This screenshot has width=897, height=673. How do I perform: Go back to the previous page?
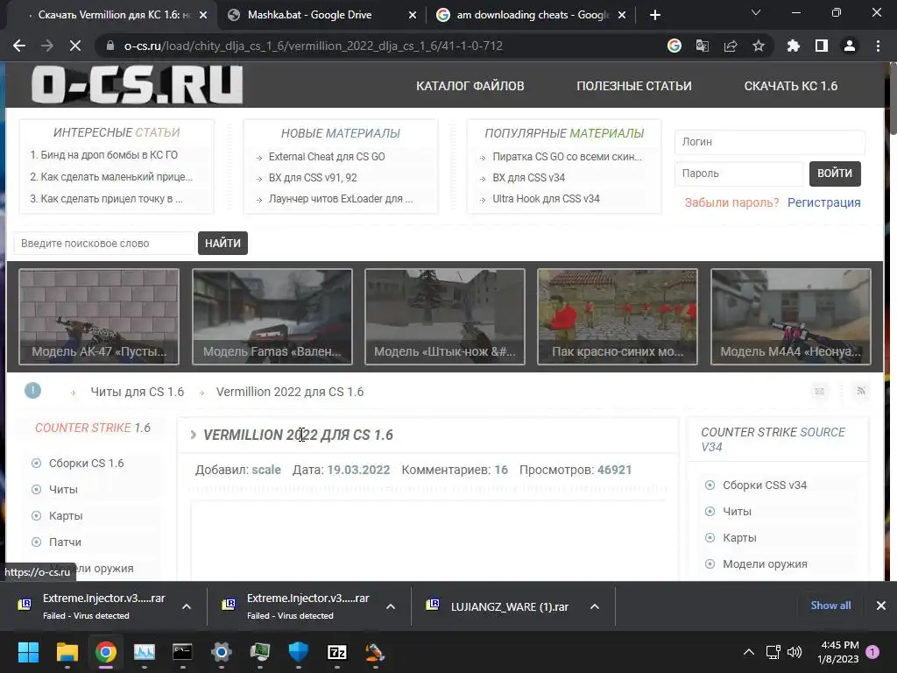19,46
